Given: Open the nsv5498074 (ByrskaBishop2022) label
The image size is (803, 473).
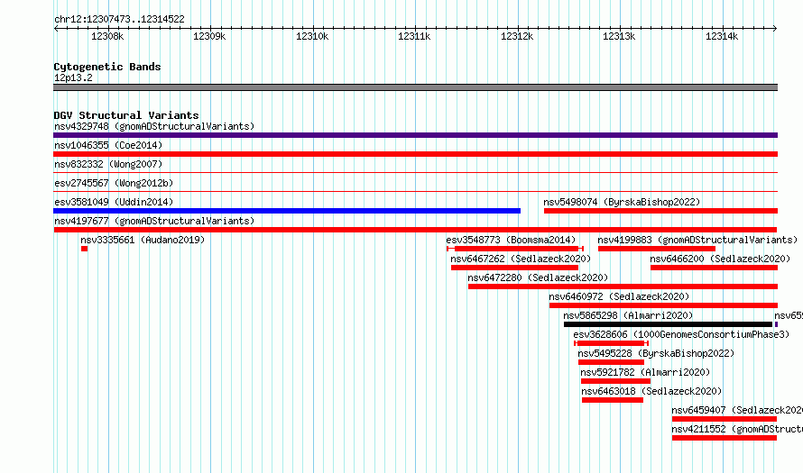Looking at the screenshot, I should 622,202.
